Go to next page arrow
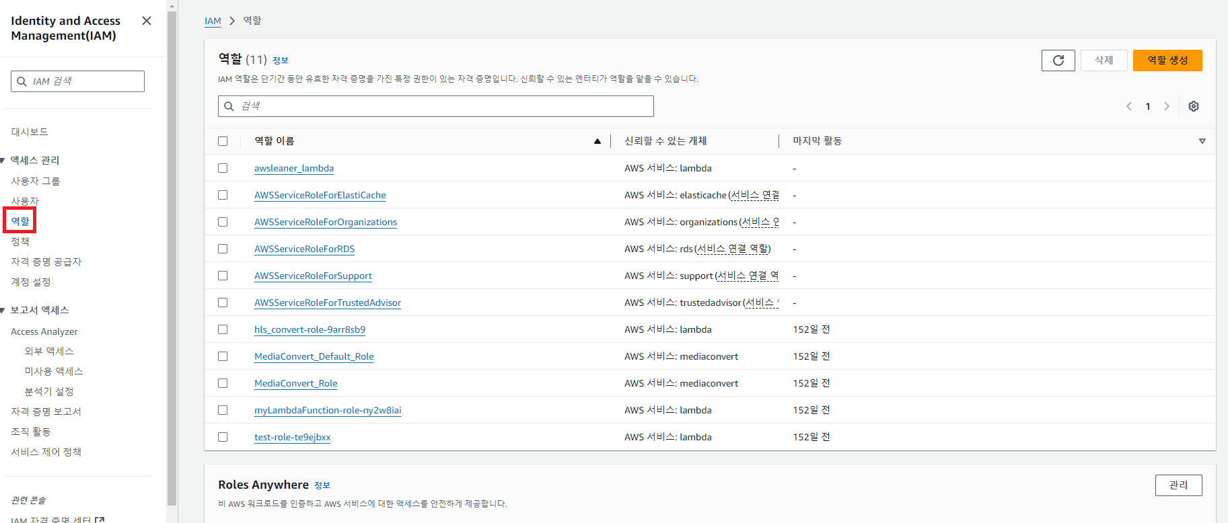The width and height of the screenshot is (1228, 523). [1167, 106]
